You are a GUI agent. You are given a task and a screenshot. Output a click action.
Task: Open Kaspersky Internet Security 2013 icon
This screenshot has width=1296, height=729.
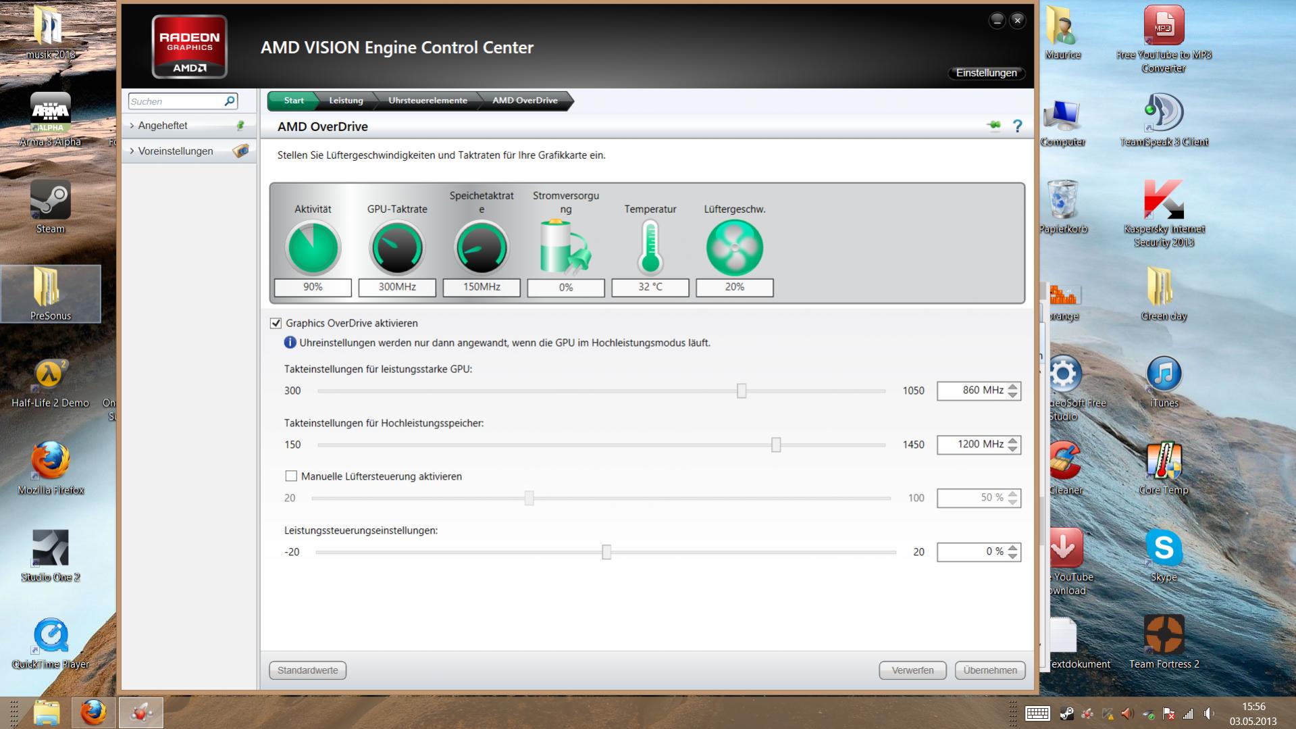coord(1164,213)
